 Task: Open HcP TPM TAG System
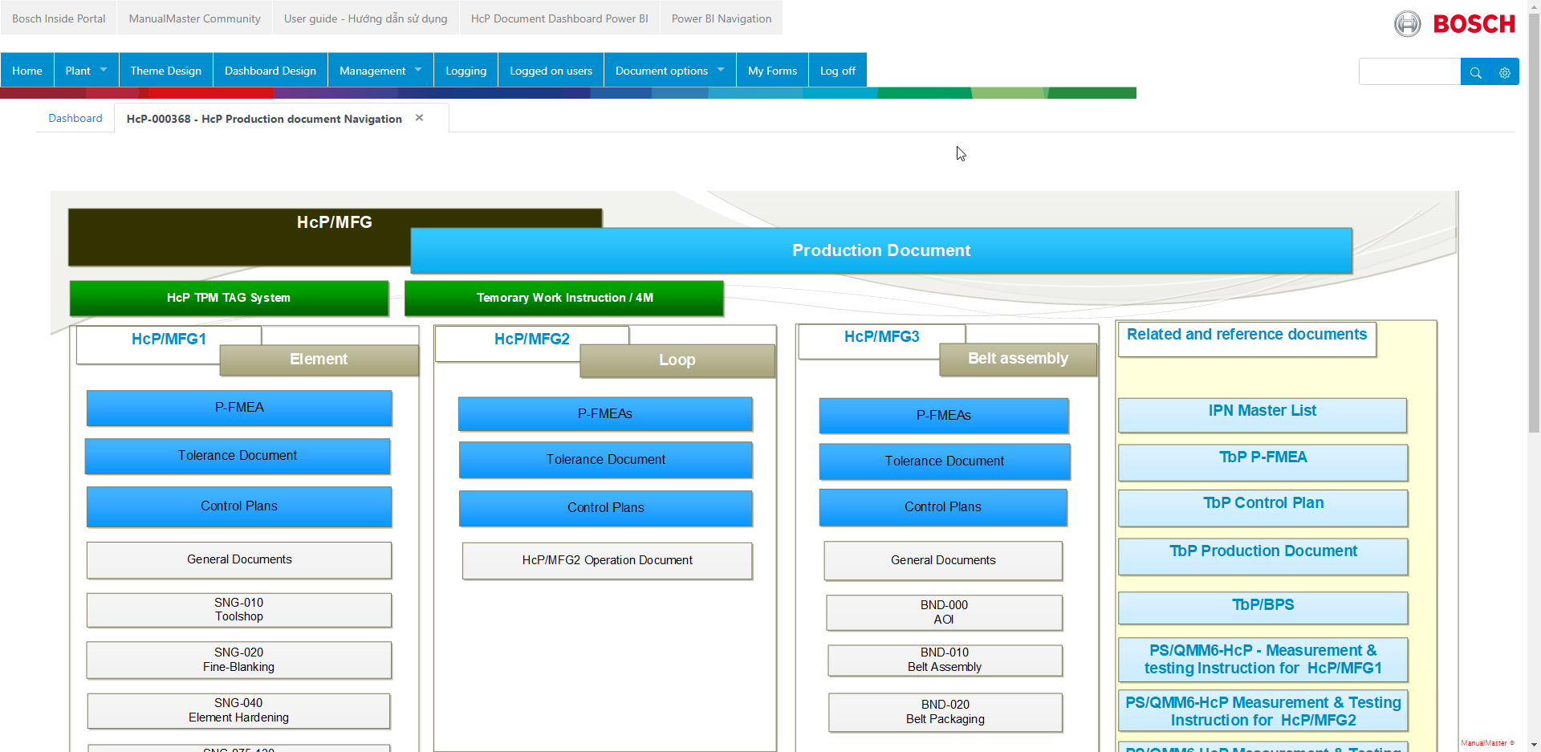pos(229,298)
